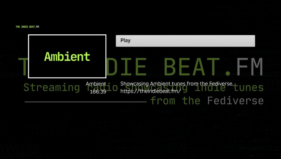This screenshot has height=159, width=281.
Task: Click the Showcasing Ambient tunes description text
Action: 177,84
